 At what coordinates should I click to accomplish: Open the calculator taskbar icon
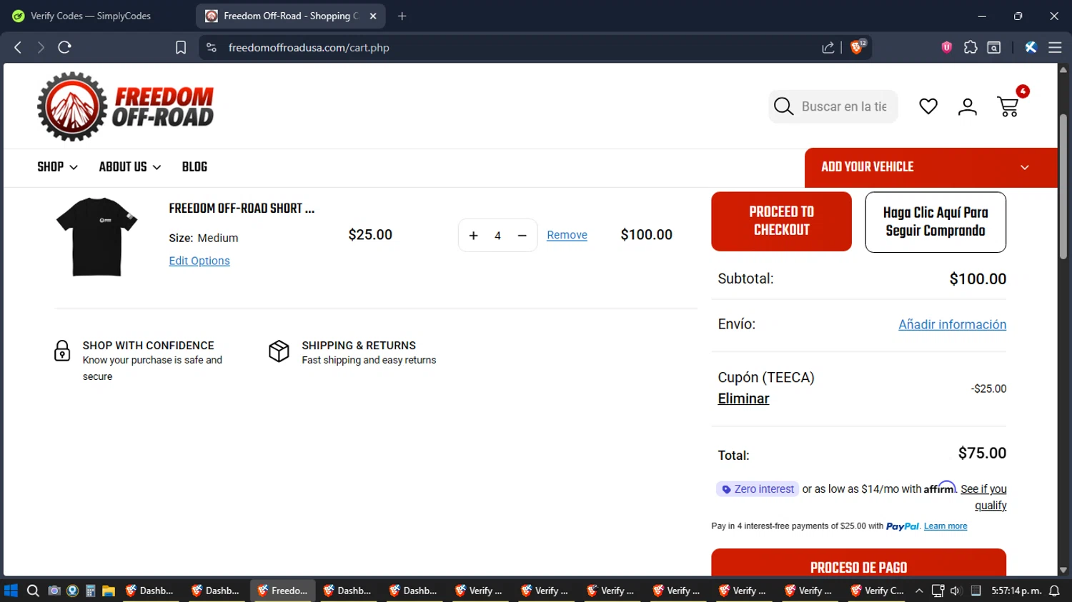click(x=90, y=591)
